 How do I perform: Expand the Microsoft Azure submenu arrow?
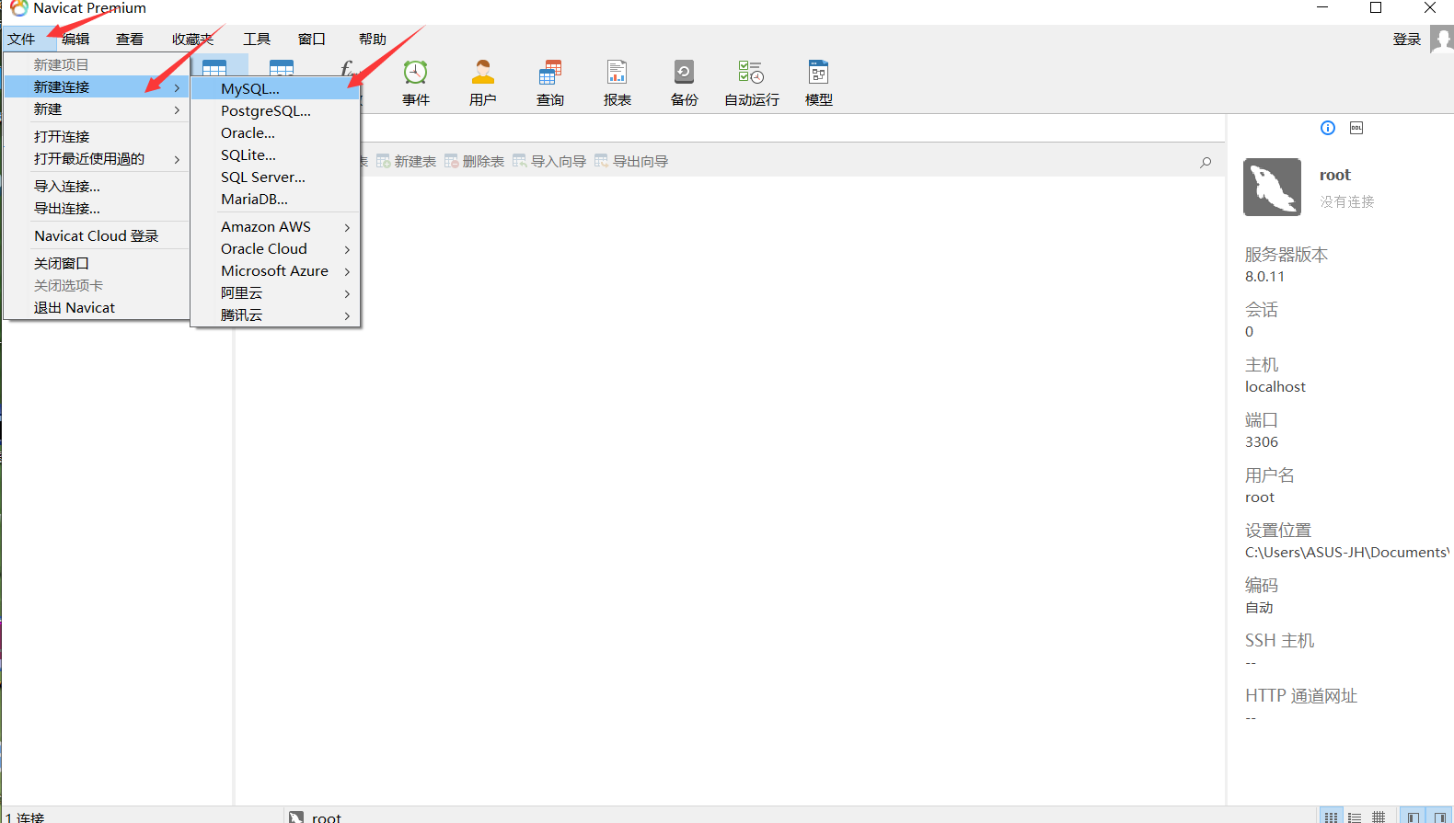click(x=347, y=271)
